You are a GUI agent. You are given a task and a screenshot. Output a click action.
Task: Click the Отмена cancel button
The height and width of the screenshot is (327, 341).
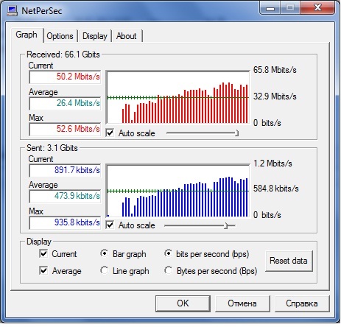(242, 303)
